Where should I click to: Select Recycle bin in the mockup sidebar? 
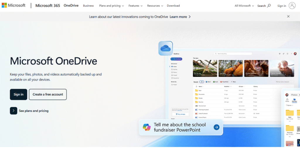[175, 78]
